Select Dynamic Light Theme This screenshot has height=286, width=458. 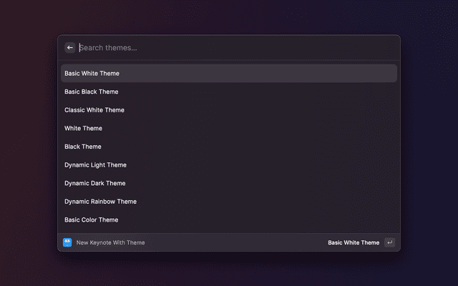(95, 165)
